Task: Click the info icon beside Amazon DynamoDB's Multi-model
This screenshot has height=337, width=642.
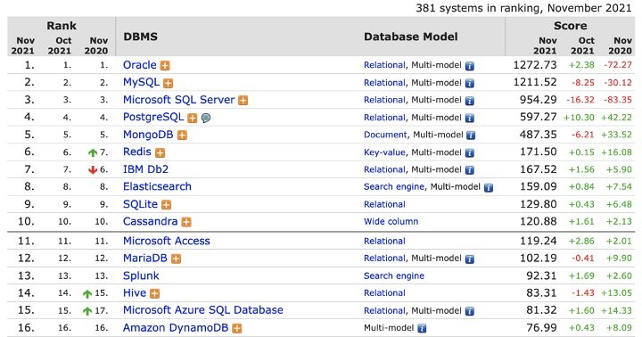Action: [x=422, y=328]
